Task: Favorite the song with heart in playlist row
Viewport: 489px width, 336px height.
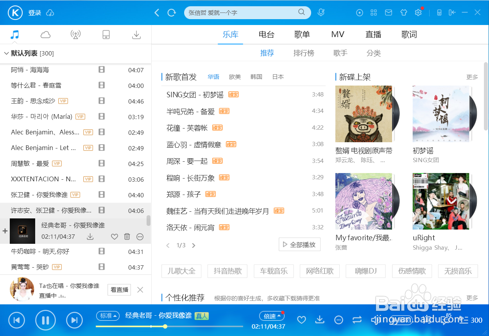Action: [115, 237]
